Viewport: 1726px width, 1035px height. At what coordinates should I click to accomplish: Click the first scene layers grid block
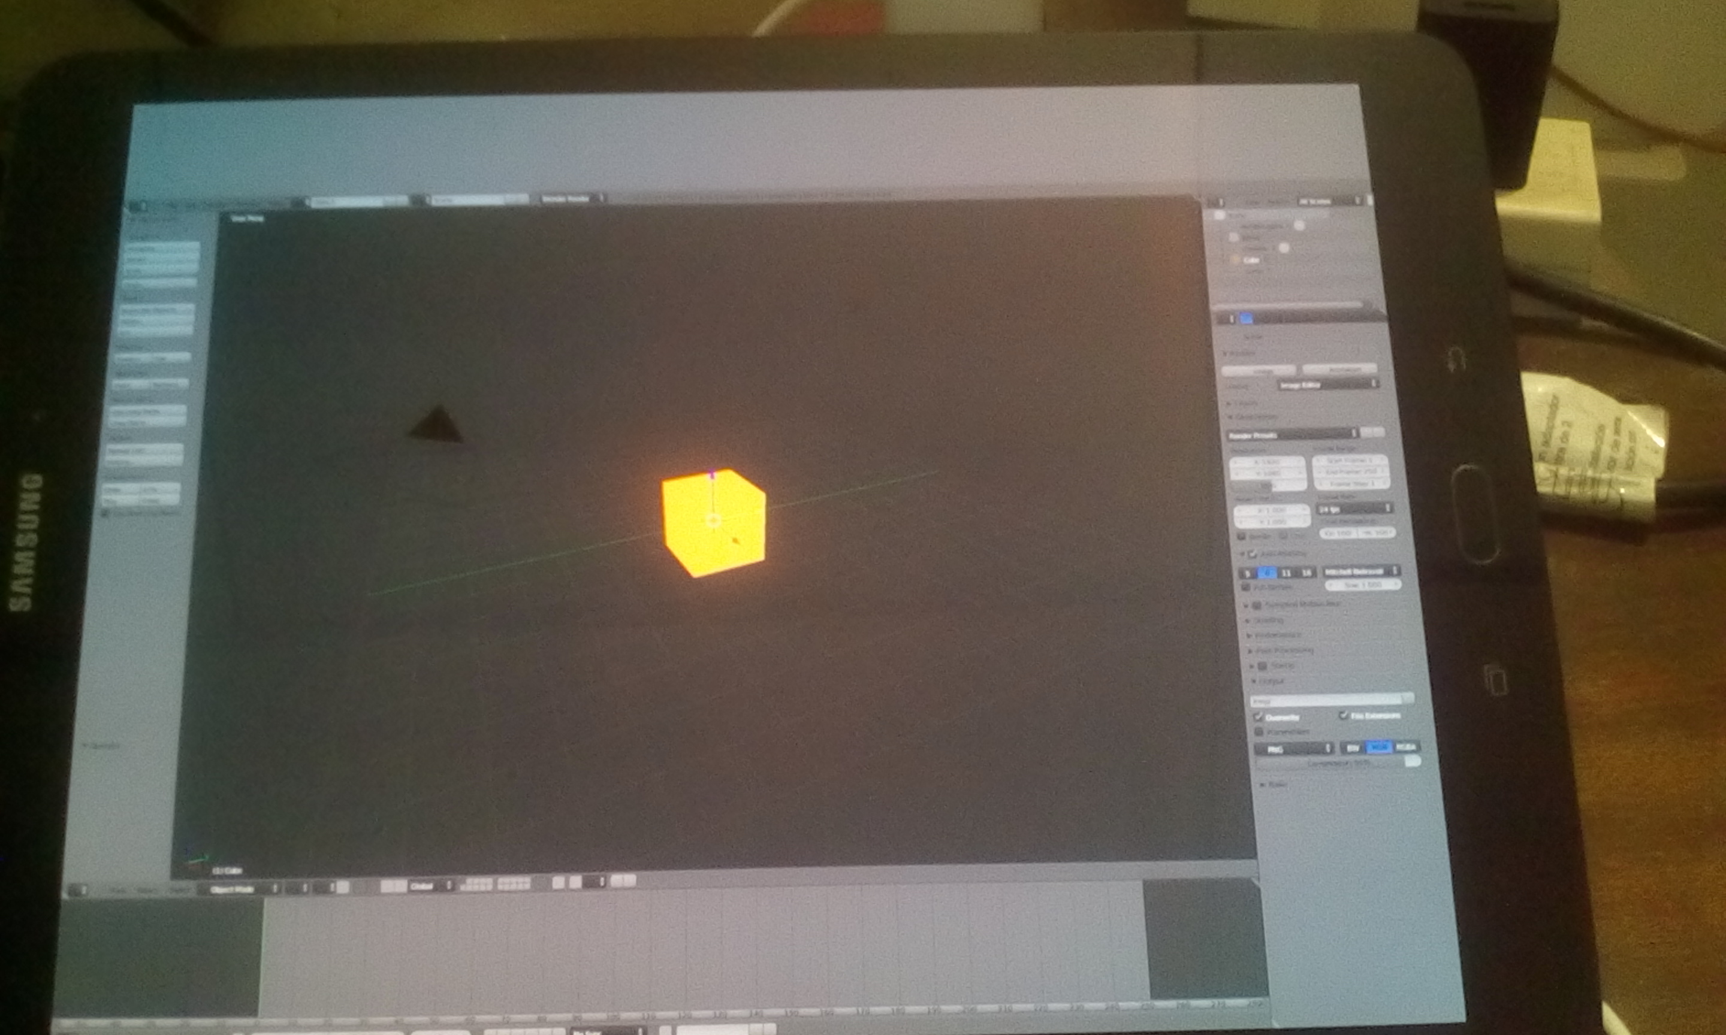click(476, 884)
